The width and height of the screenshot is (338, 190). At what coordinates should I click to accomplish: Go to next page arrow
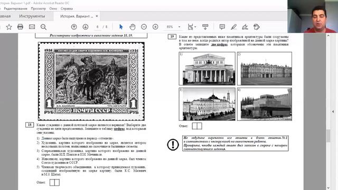86,27
